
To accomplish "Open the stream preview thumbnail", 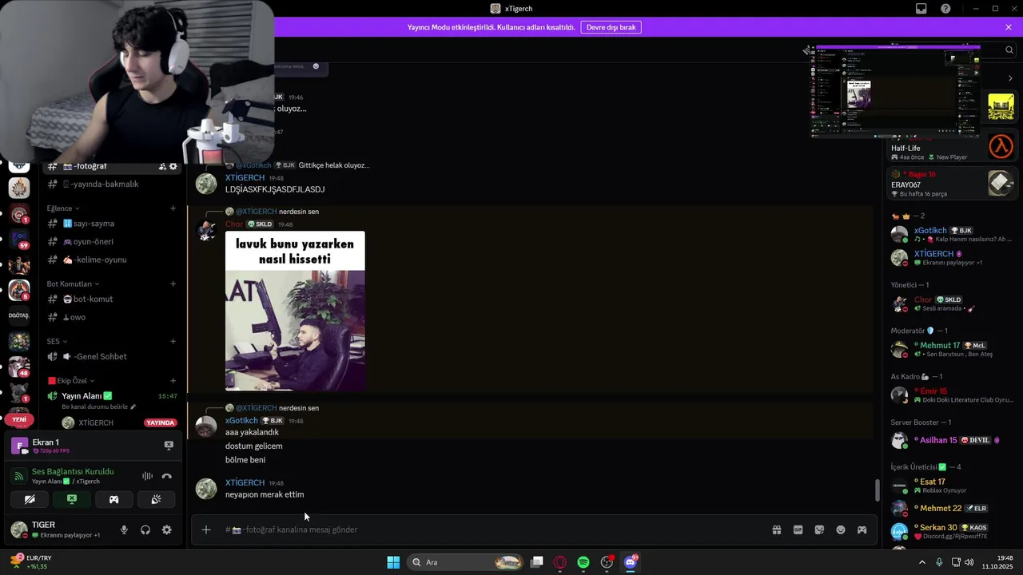I will click(895, 92).
